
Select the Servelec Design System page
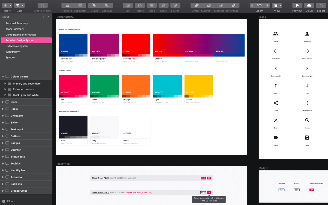coord(26,40)
